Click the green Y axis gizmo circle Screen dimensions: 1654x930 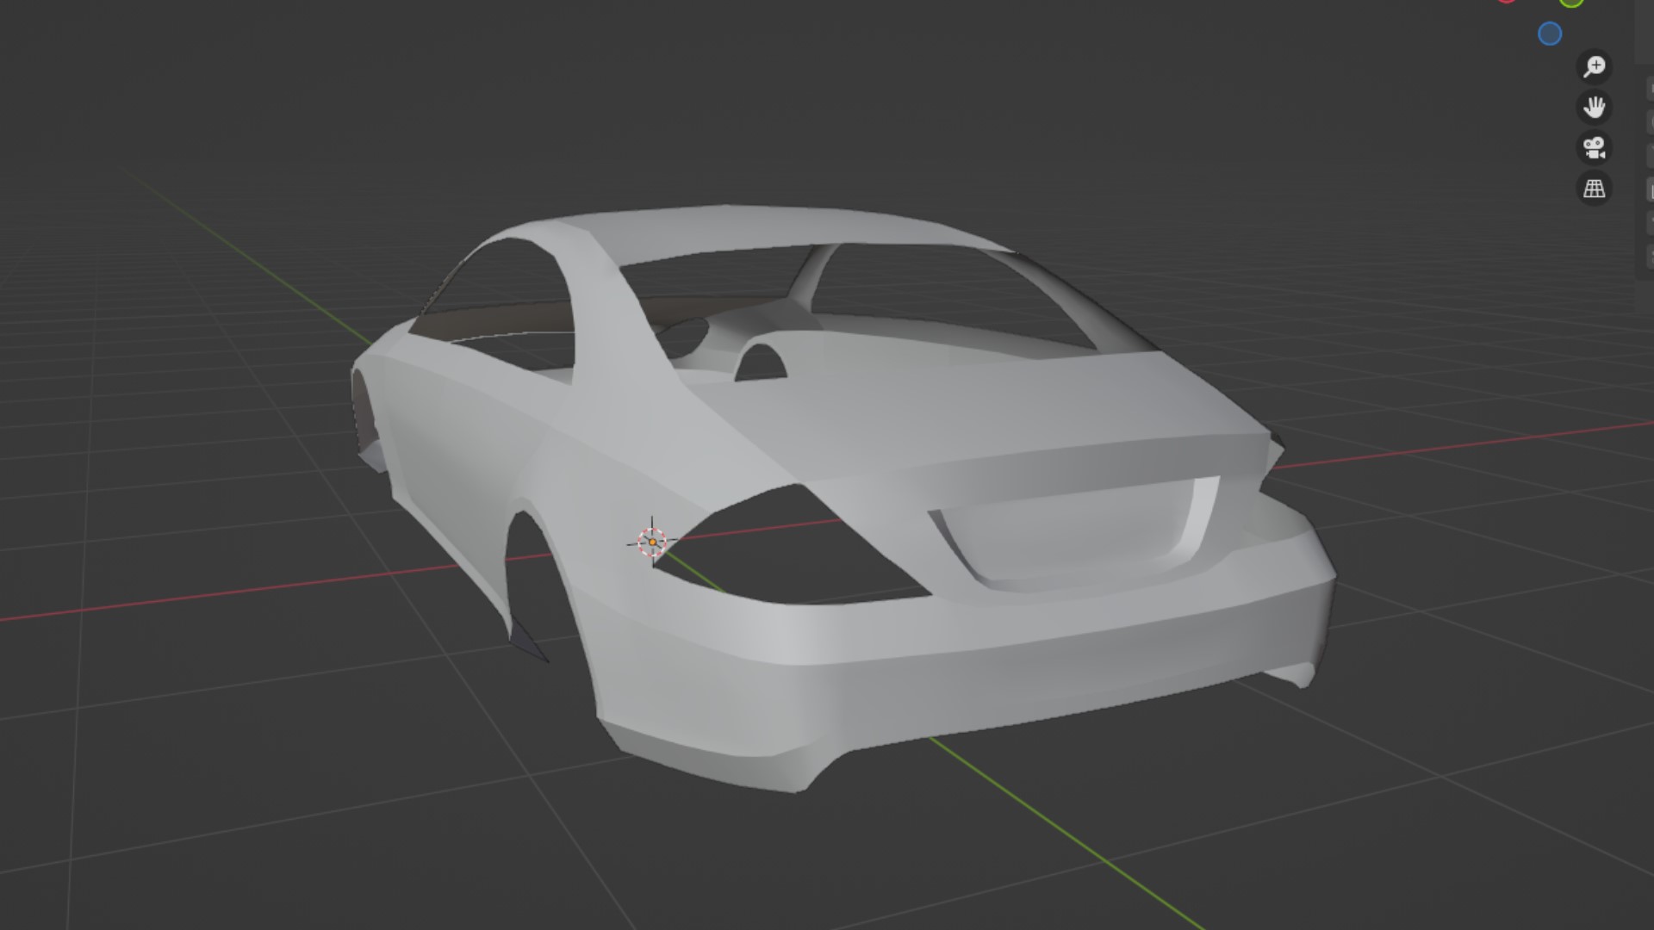[x=1571, y=2]
